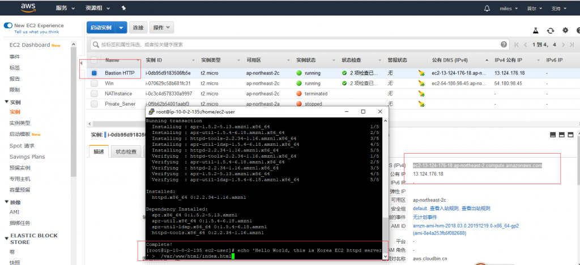580x265 pixels.
Task: Click the instance table horizontal scrollbar left arrow
Action: pos(88,123)
